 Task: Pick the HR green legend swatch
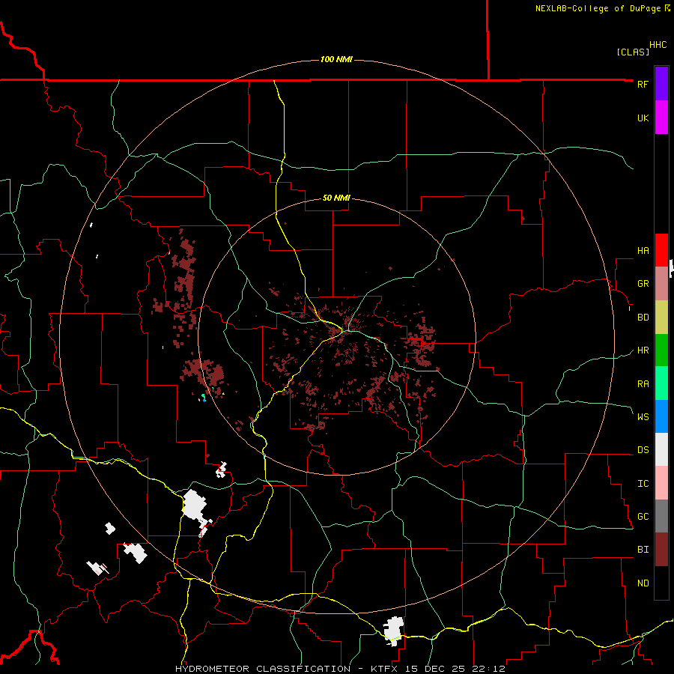click(x=661, y=350)
